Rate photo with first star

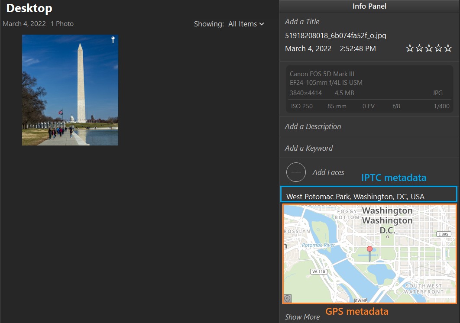coord(410,48)
